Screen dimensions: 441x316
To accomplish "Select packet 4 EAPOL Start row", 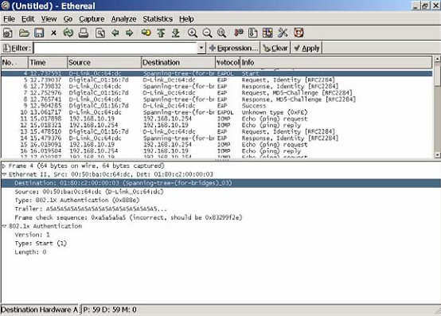I will click(x=217, y=73).
